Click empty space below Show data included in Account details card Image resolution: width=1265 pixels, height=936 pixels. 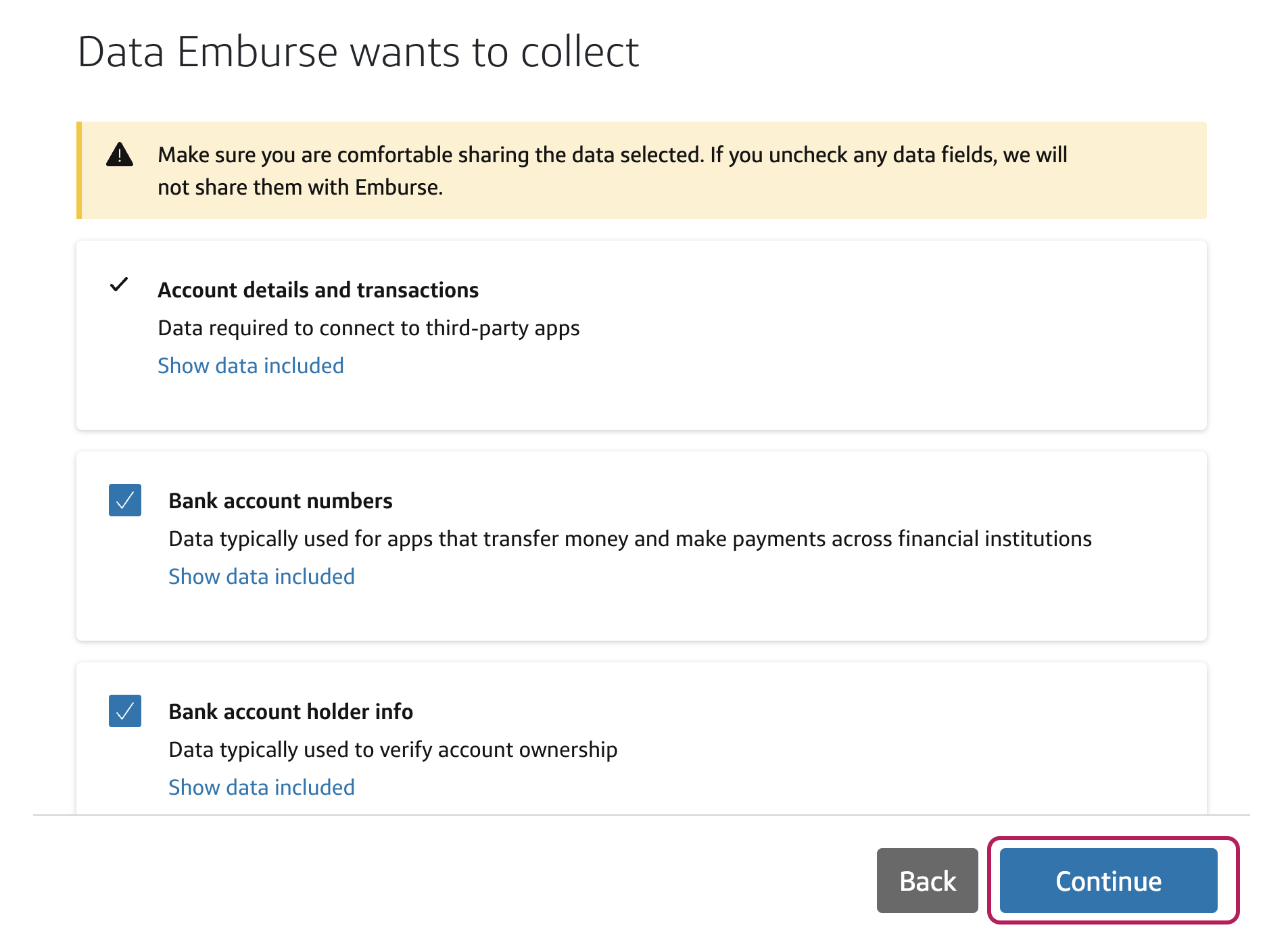(641, 404)
